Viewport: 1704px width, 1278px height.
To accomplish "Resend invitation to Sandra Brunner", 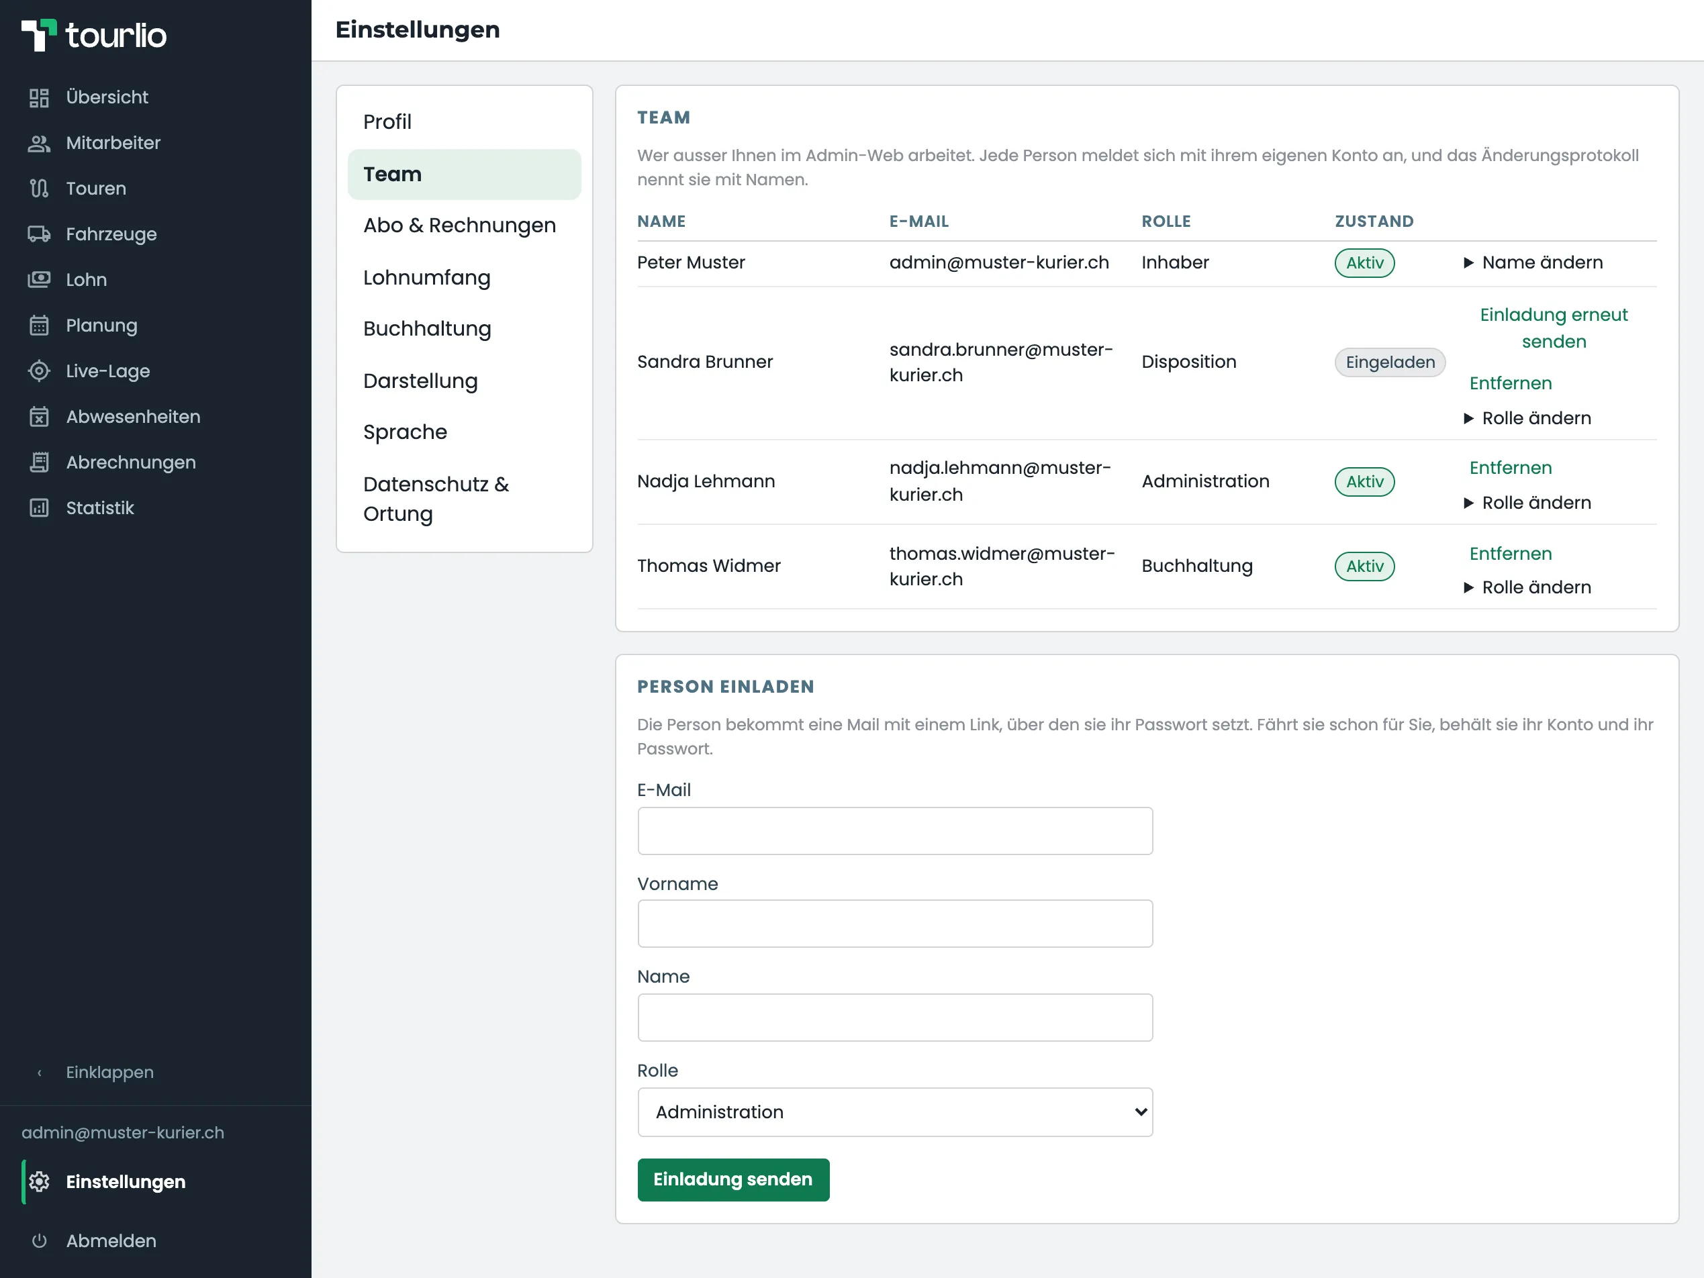I will tap(1554, 328).
